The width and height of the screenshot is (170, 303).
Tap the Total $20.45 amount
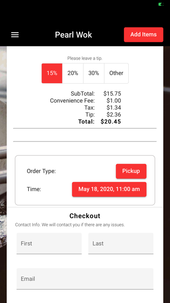(111, 121)
